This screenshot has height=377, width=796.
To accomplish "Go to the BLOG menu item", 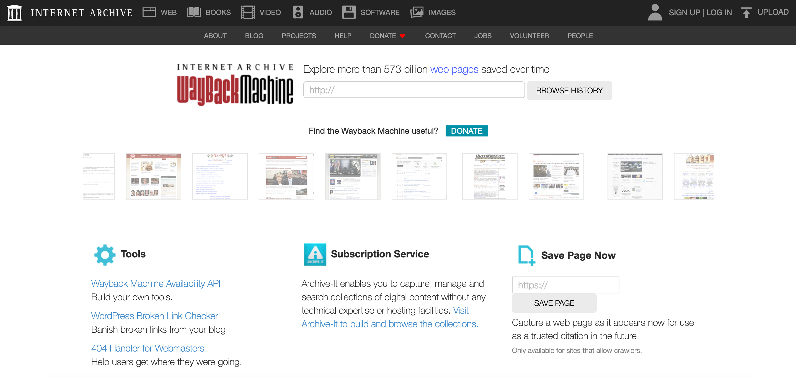I will coord(254,36).
